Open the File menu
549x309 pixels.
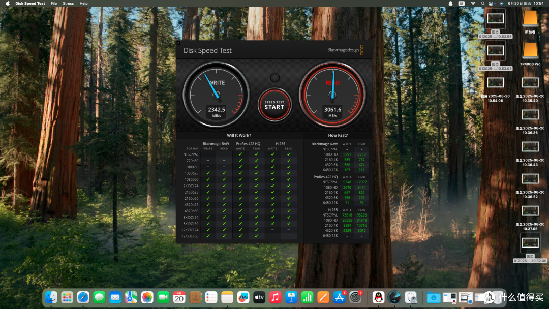53,3
